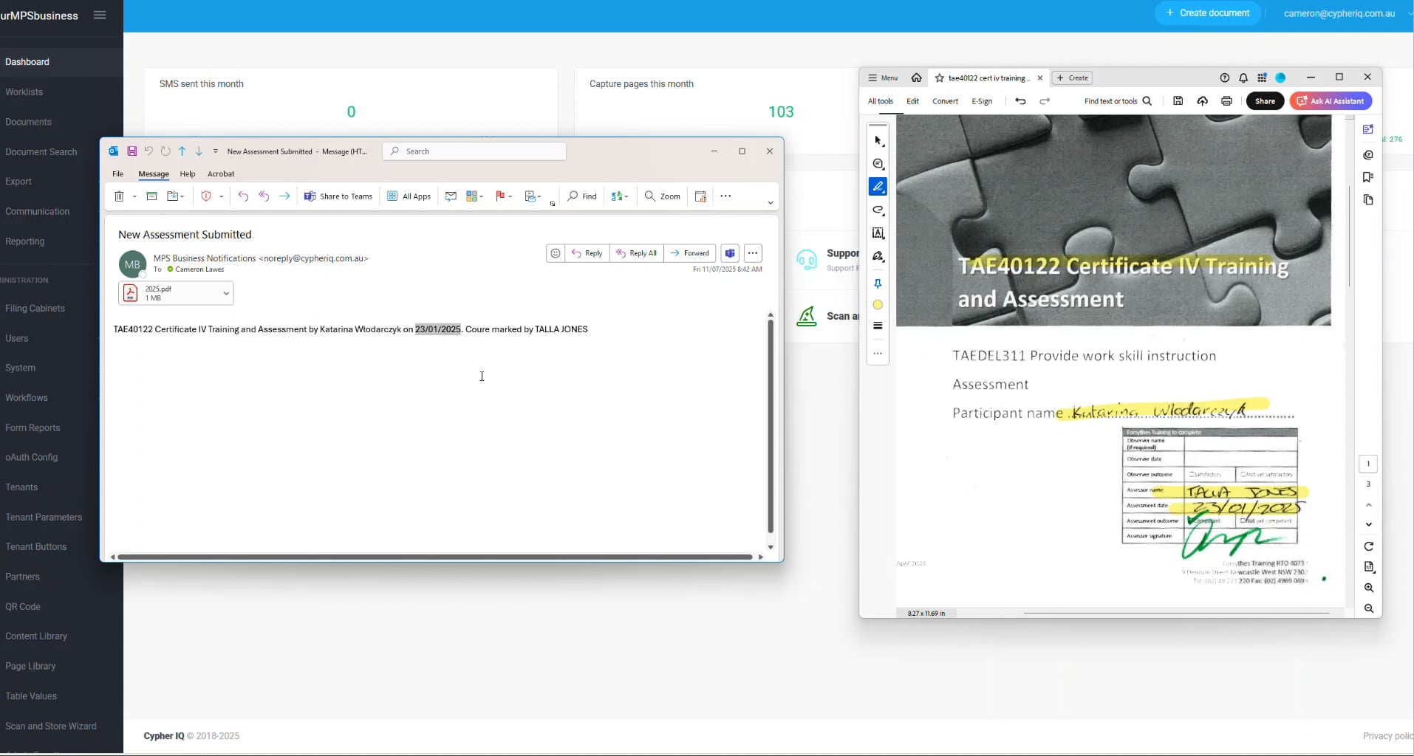Click the Delete icon in Outlook ribbon
Viewport: 1414px width, 756px height.
coord(120,196)
